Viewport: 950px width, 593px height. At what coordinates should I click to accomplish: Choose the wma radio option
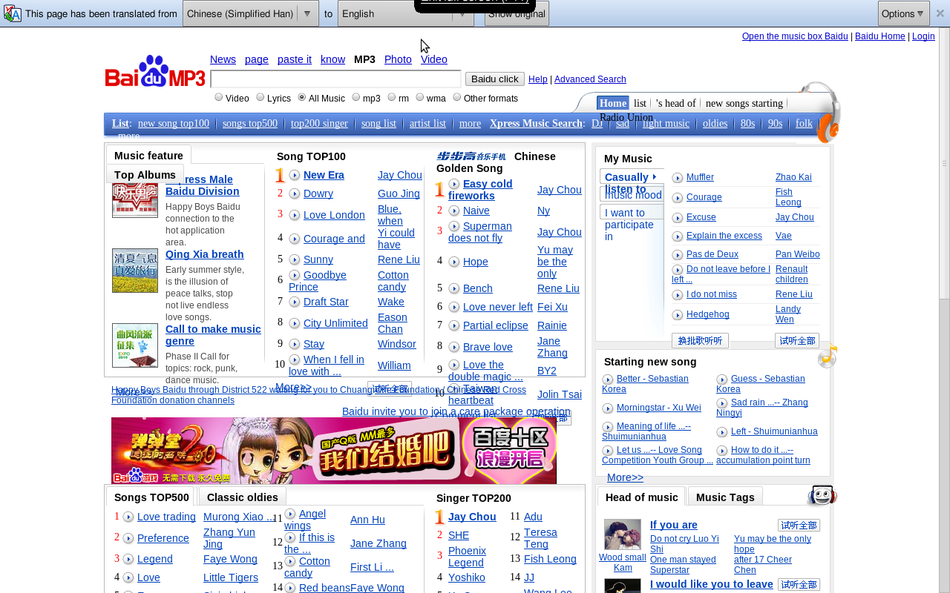[420, 97]
